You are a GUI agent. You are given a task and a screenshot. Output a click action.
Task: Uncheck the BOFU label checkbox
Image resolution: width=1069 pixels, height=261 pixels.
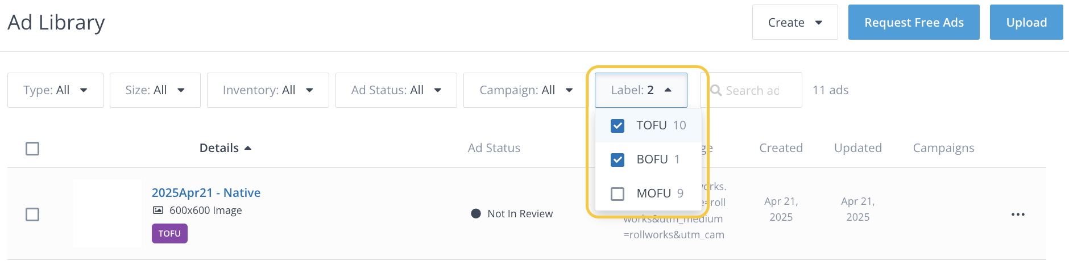(618, 159)
